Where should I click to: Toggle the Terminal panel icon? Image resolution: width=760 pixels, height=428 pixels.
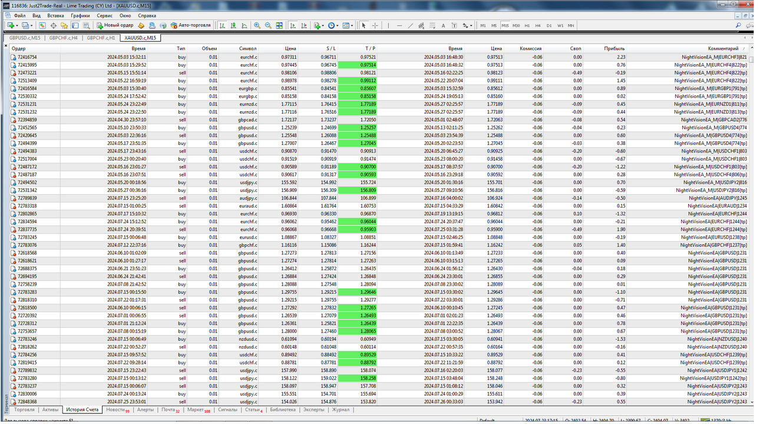[75, 25]
